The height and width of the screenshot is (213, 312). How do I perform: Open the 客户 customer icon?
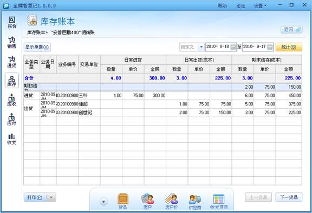coord(147,201)
